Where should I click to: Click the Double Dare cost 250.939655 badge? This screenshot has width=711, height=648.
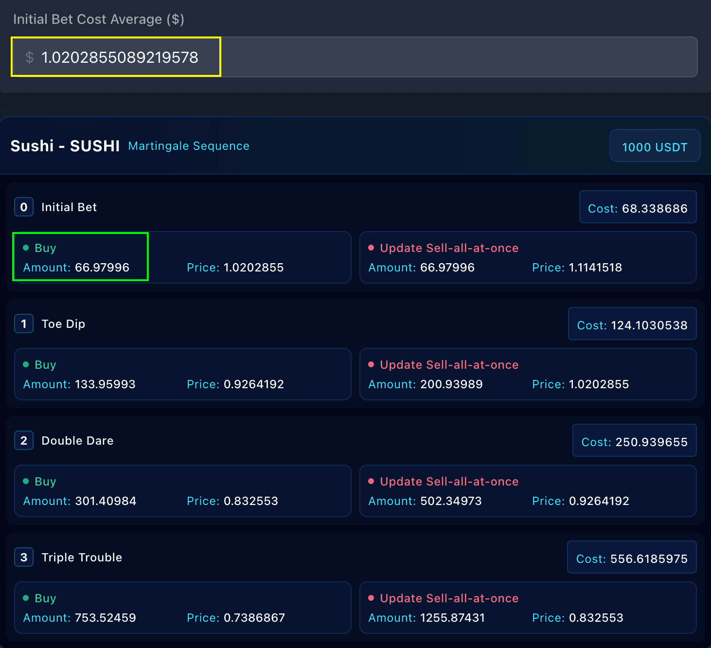pyautogui.click(x=634, y=442)
